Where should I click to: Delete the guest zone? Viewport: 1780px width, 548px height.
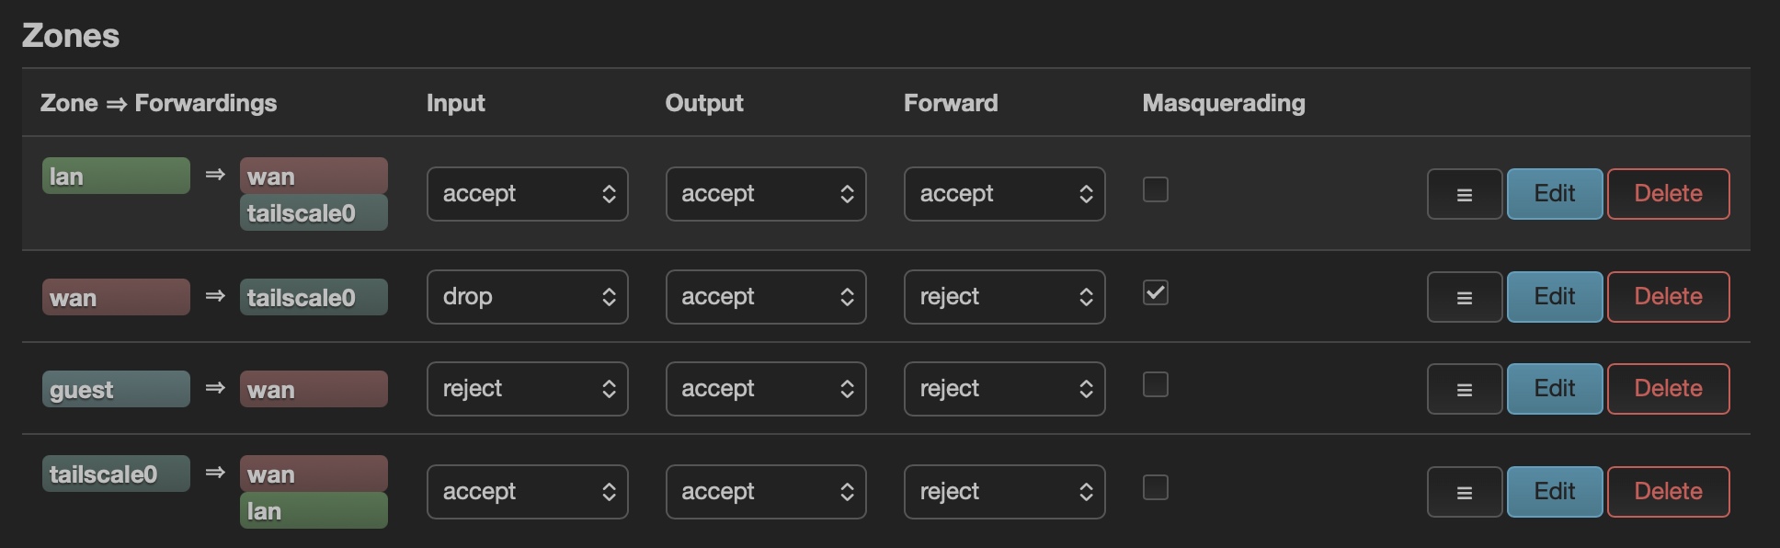tap(1668, 389)
